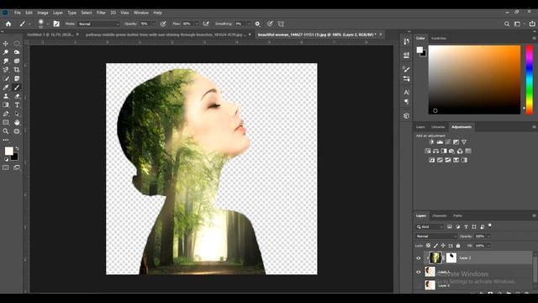Switch to the Libraries tab
538x303 pixels.
438,127
